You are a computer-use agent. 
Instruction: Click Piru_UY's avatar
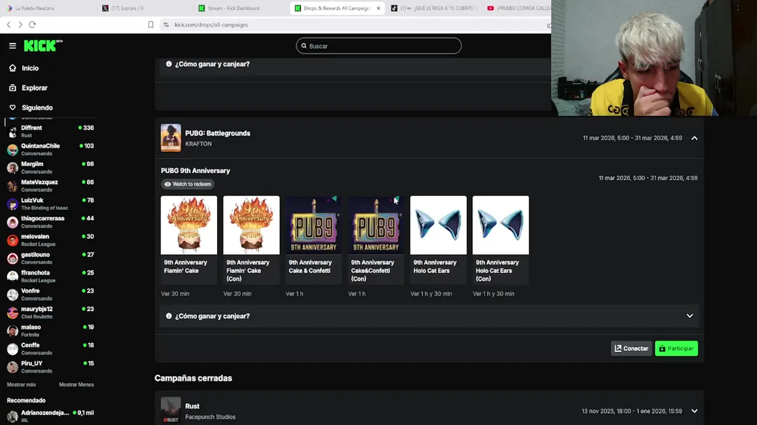click(x=12, y=367)
